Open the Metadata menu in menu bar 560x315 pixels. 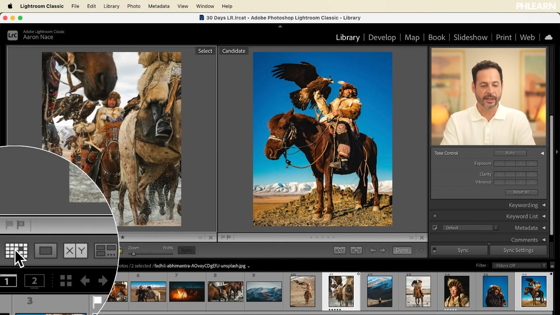159,6
